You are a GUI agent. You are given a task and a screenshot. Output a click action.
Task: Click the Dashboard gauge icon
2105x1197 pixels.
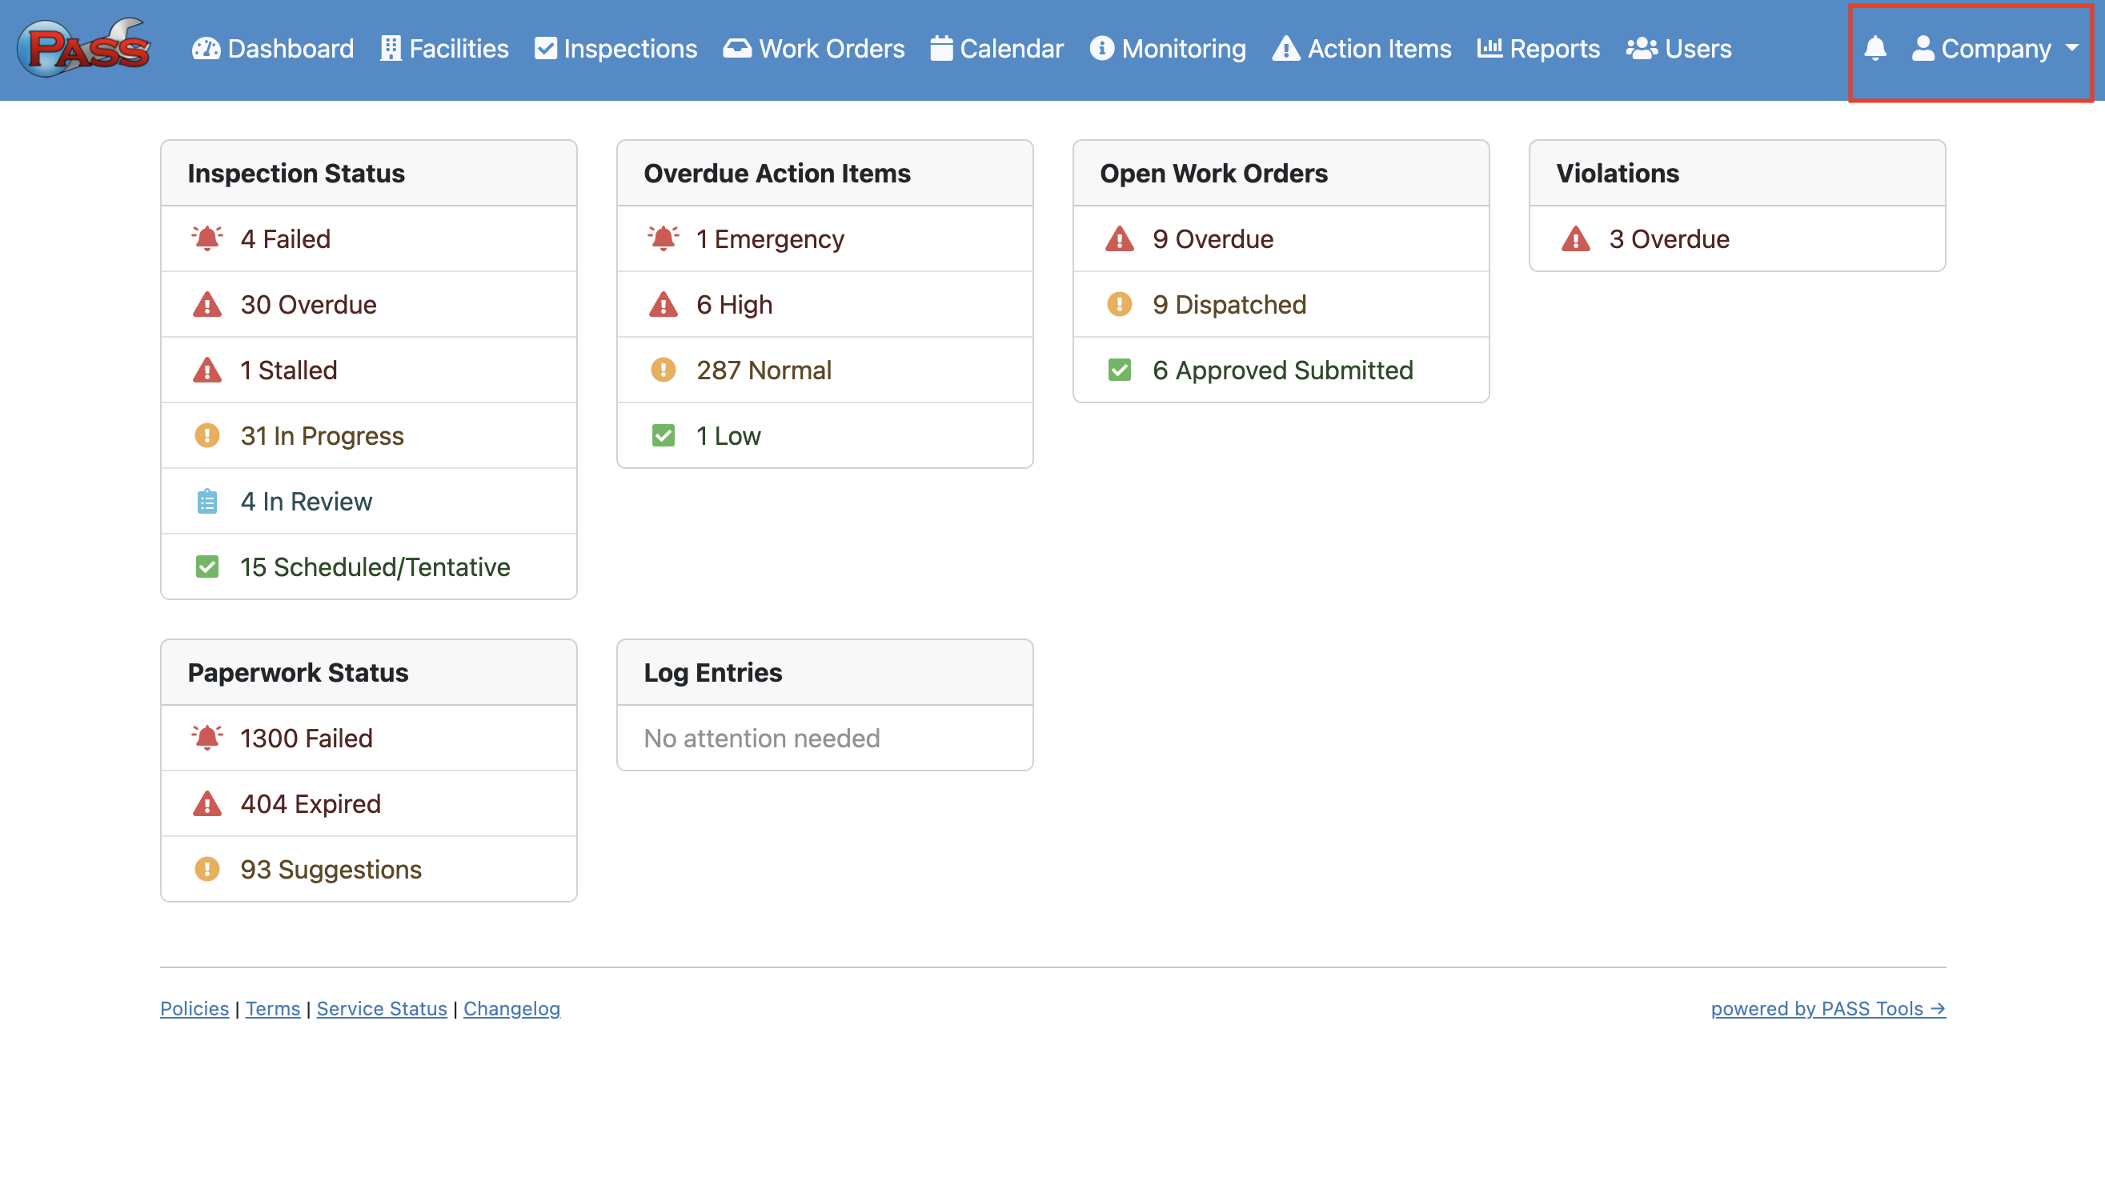click(x=206, y=49)
